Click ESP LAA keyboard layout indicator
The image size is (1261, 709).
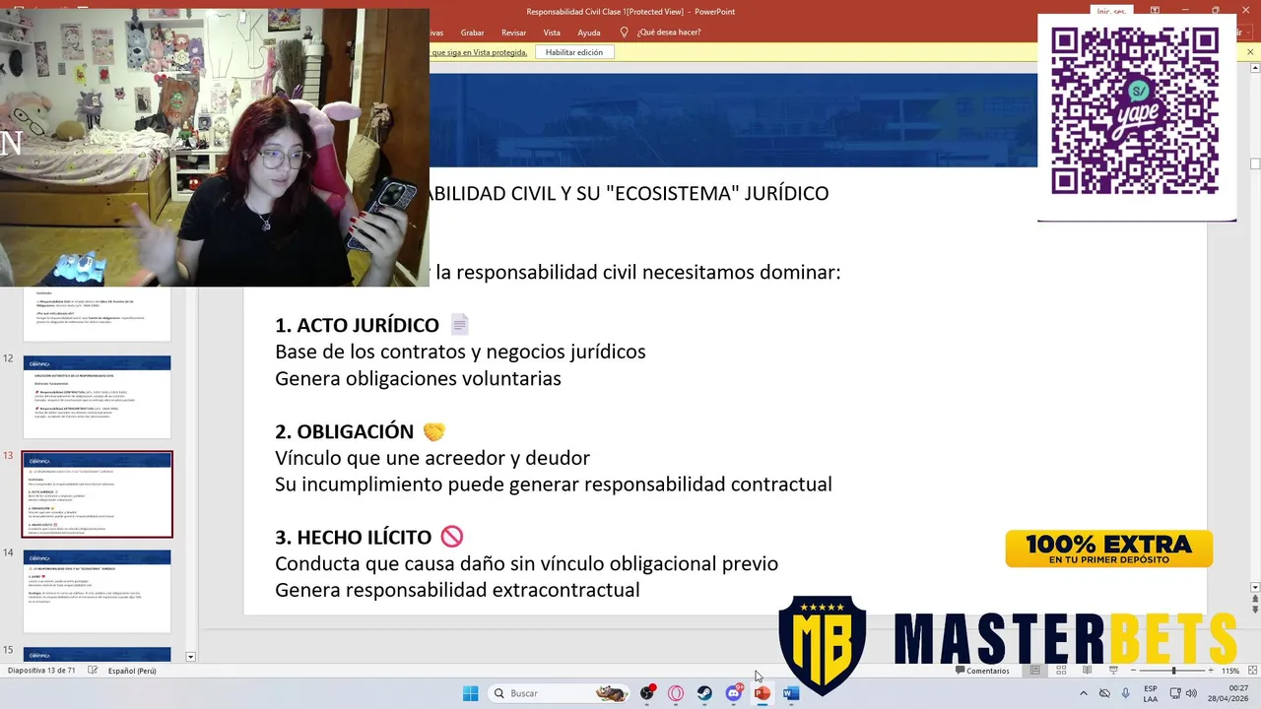click(x=1151, y=693)
